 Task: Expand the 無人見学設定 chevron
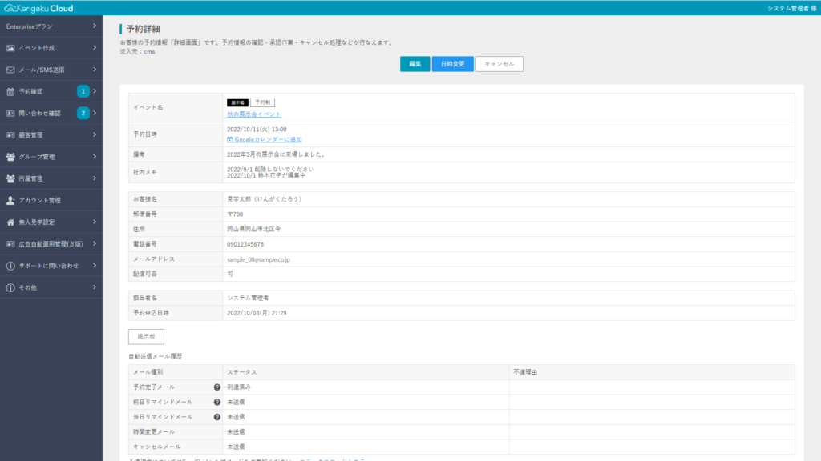(95, 222)
